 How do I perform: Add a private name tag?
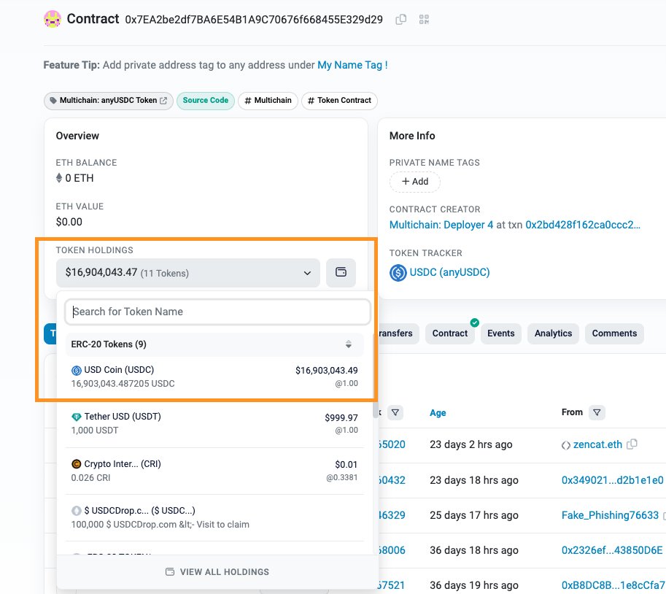415,182
